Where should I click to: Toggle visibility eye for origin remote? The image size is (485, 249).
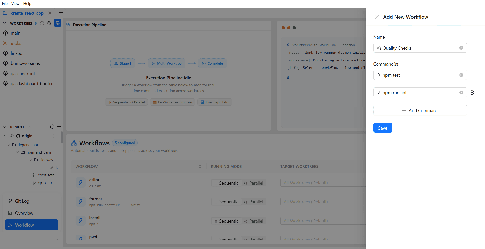pos(12,136)
